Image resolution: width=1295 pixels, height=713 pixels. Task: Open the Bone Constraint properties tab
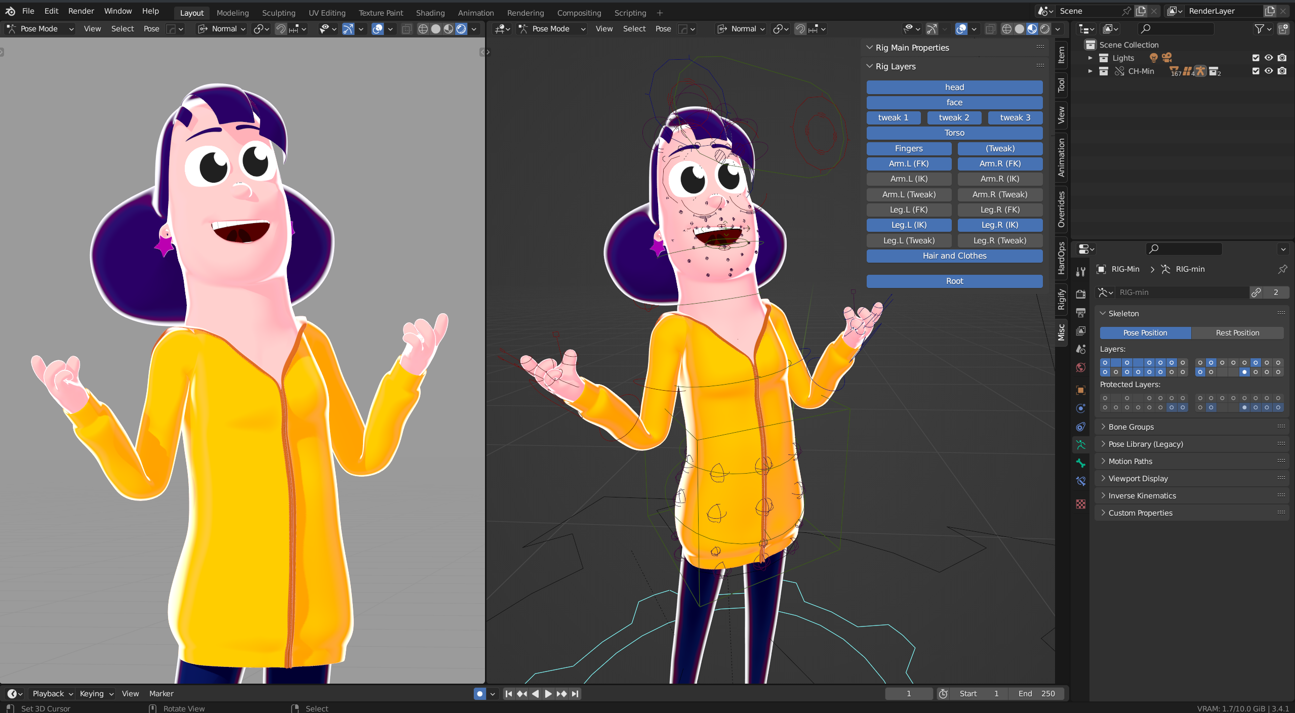click(x=1080, y=481)
